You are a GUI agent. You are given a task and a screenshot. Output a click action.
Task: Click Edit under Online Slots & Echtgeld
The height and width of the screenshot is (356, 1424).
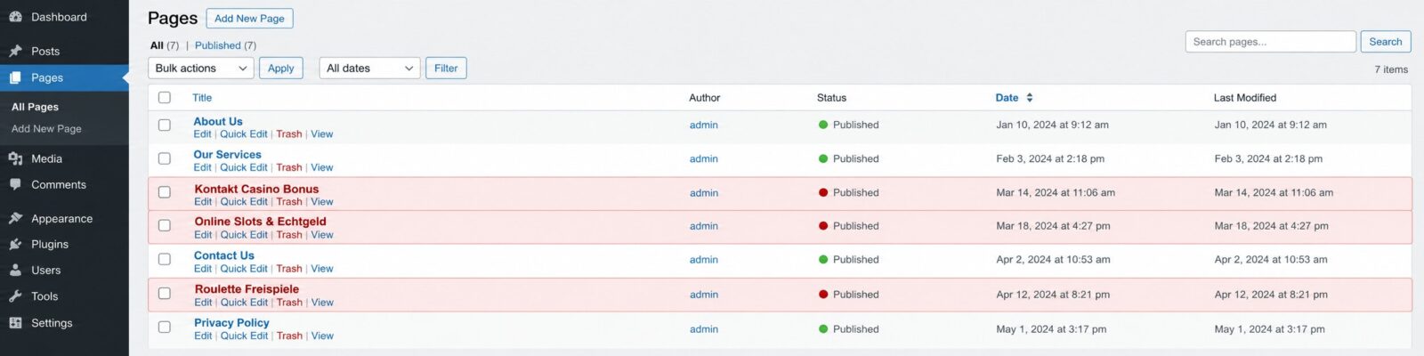click(x=203, y=235)
